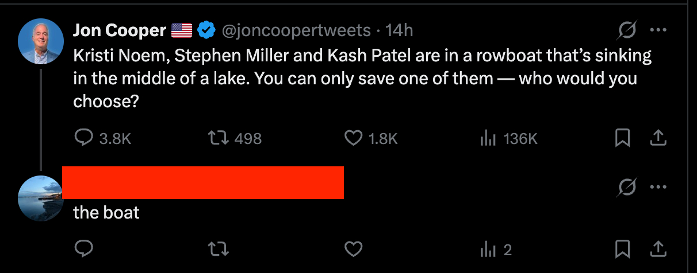Click the 14h timestamp on the tweet
This screenshot has width=697, height=273.
[399, 30]
